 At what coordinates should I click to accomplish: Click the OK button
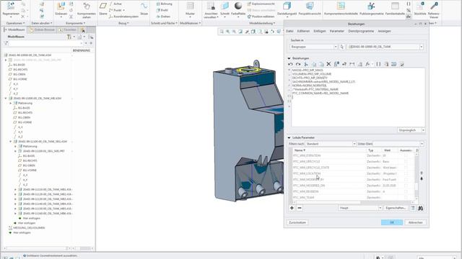pyautogui.click(x=392, y=222)
